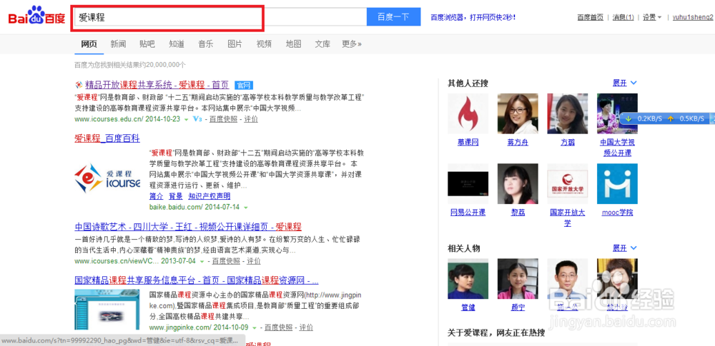The width and height of the screenshot is (715, 346).
Task: Expand dropdown arrow after baike.baidu.com date
Action: 246,208
